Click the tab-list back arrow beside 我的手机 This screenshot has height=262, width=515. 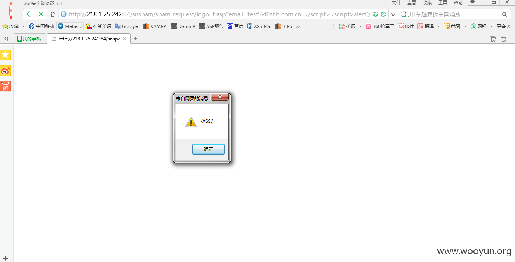click(x=6, y=39)
